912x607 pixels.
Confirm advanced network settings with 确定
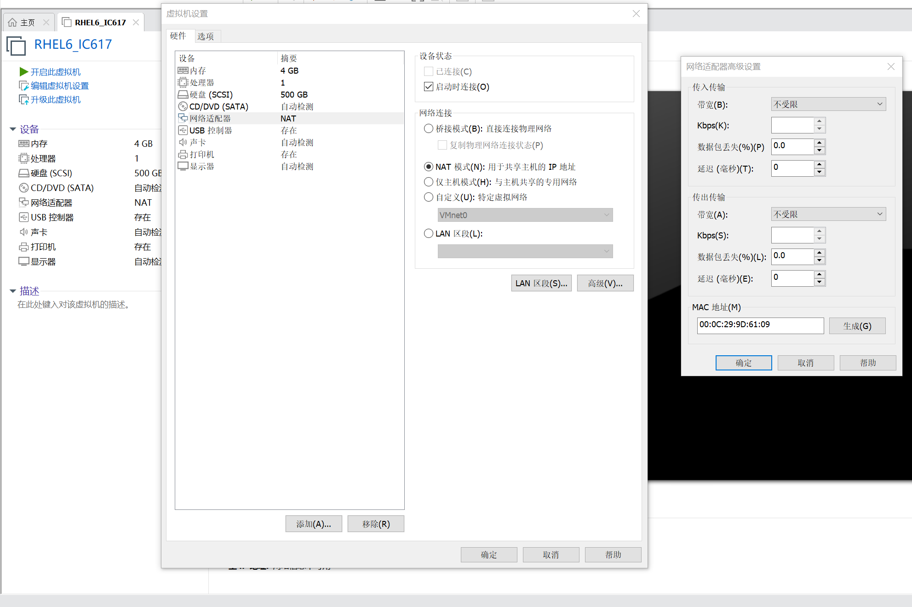[x=744, y=363]
